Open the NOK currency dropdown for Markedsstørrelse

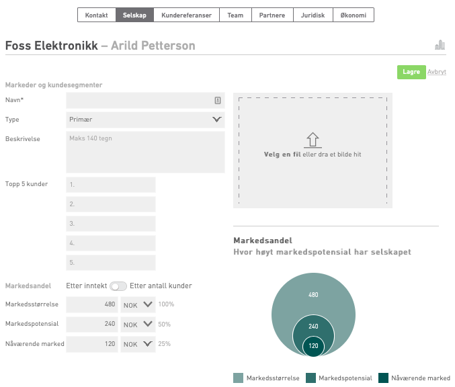pos(138,304)
